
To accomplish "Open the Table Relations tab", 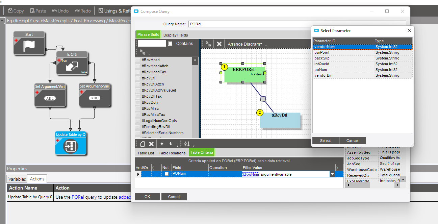I will coord(172,153).
